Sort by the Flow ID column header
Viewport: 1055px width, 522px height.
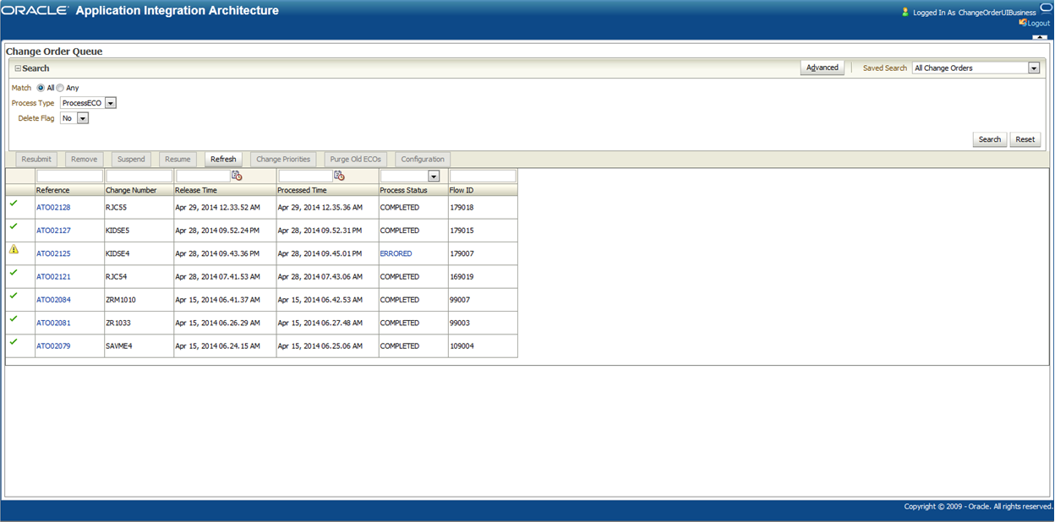pyautogui.click(x=483, y=190)
